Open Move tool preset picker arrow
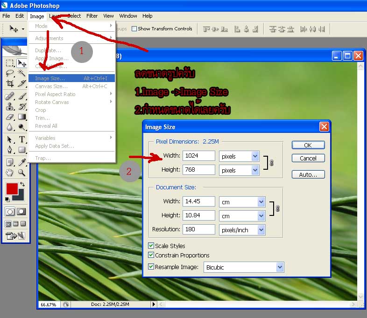This screenshot has width=367, height=318. tap(23, 29)
